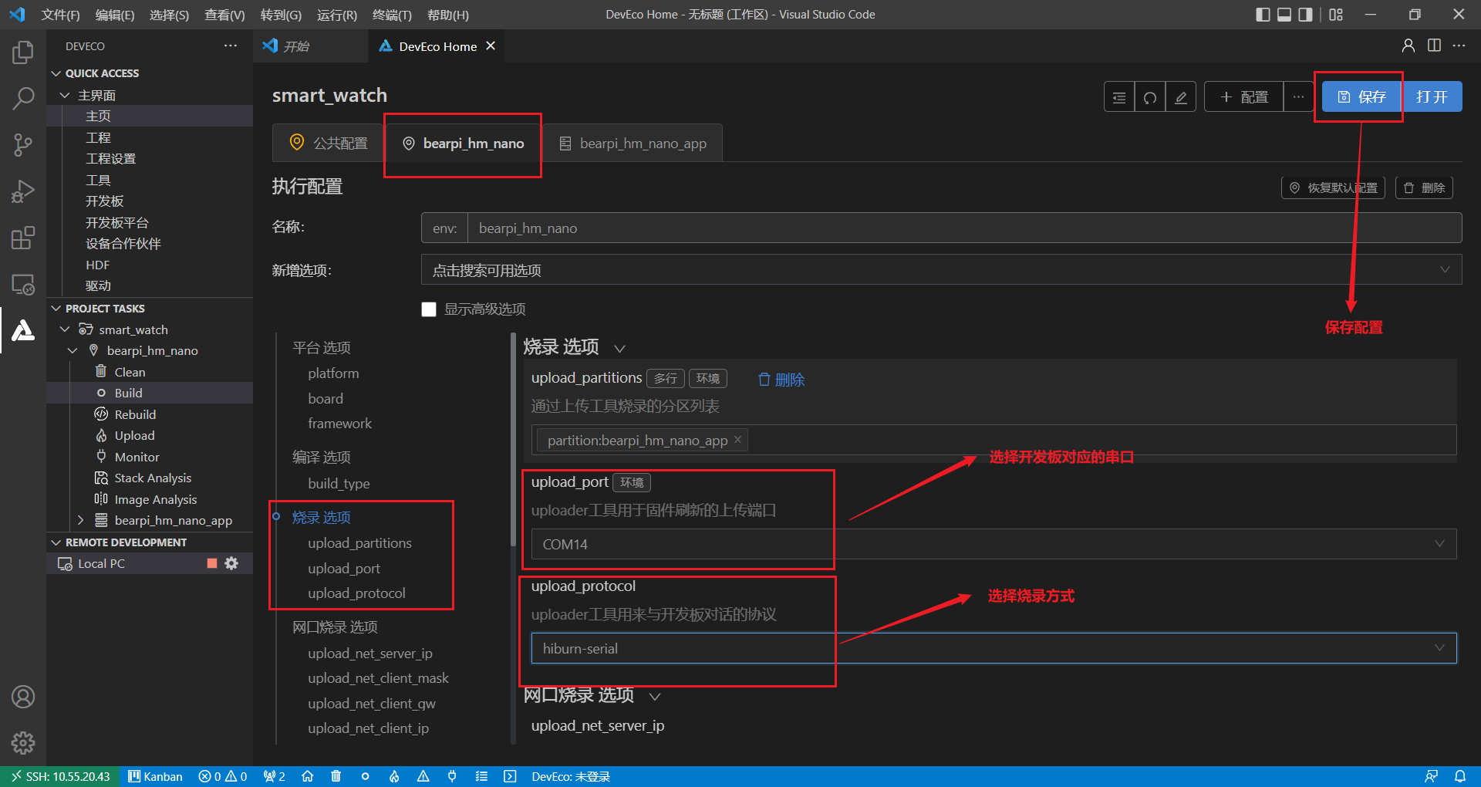The width and height of the screenshot is (1481, 787).
Task: Click the Local PC red stop icon
Action: 212,563
